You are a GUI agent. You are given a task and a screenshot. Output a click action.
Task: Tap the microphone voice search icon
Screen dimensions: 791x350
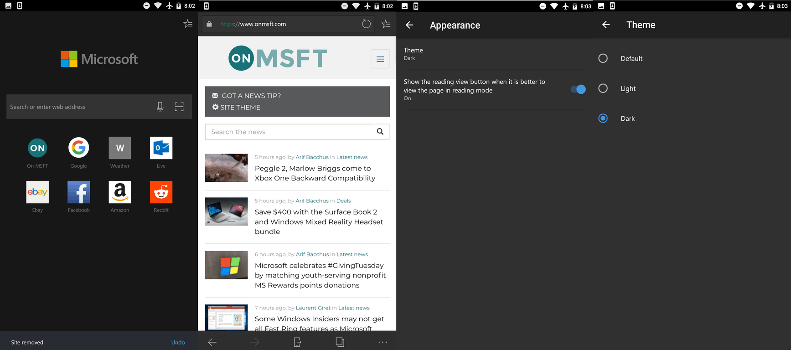coord(160,107)
